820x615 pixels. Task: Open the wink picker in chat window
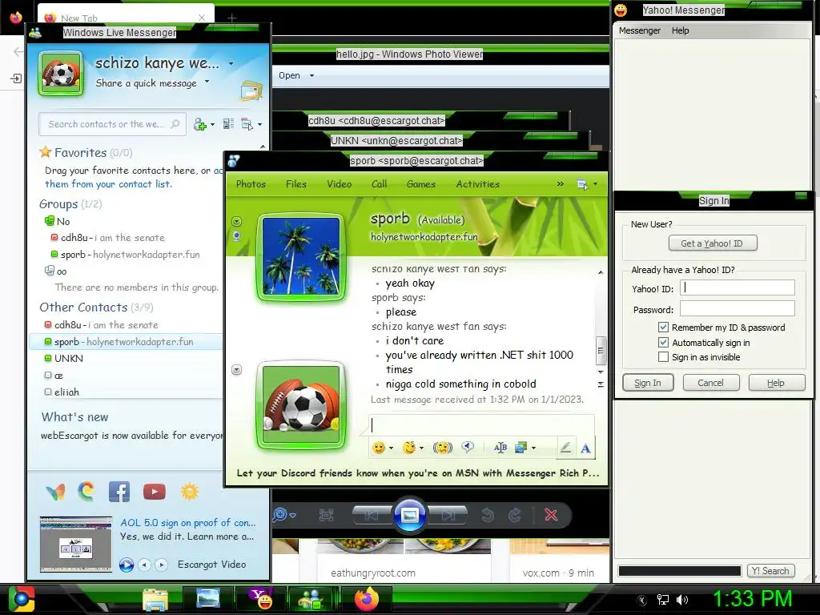click(409, 448)
